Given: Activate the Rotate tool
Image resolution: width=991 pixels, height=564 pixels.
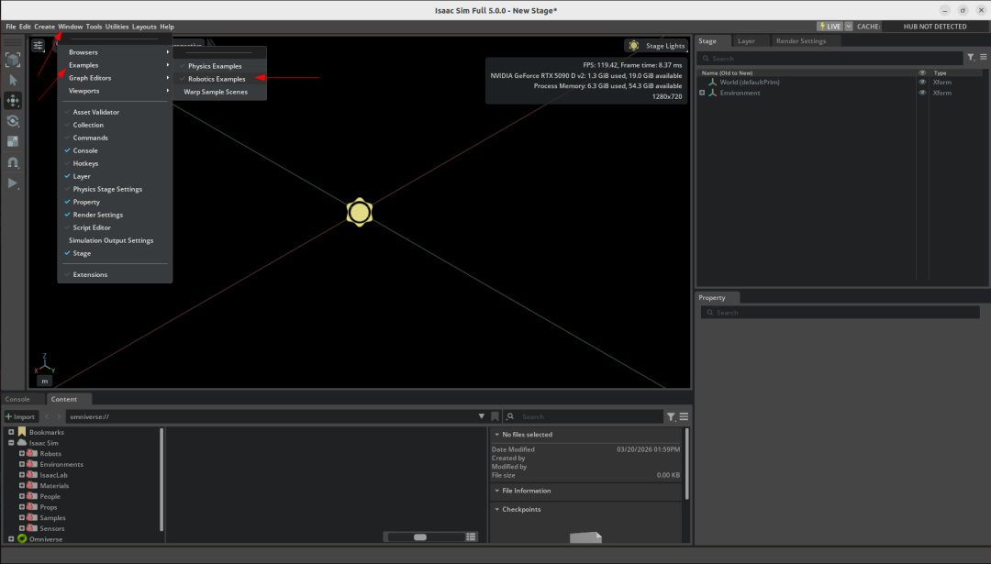Looking at the screenshot, I should (13, 121).
